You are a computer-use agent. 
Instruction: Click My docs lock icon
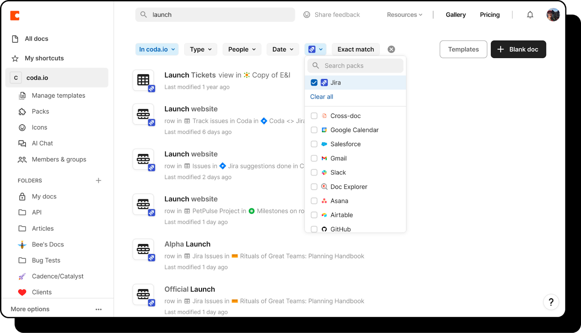pos(22,197)
